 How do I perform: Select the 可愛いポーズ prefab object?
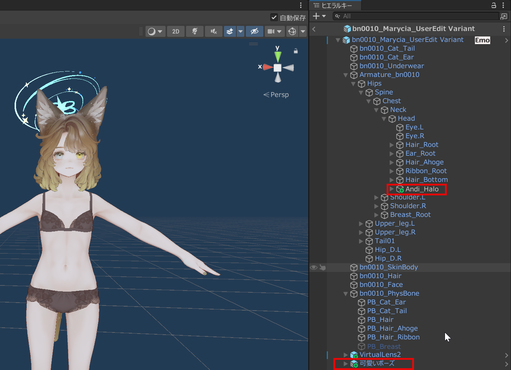(x=377, y=363)
